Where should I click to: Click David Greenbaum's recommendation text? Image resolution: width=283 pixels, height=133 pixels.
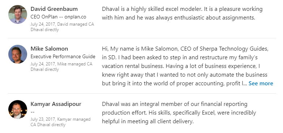182,13
